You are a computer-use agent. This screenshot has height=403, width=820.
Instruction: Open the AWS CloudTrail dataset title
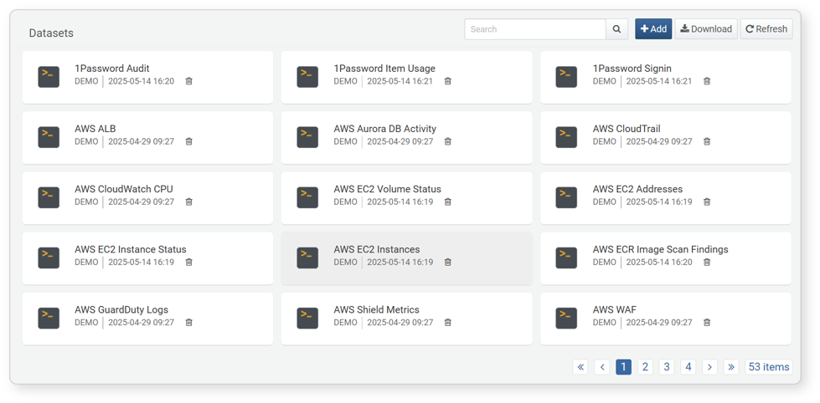tap(627, 129)
